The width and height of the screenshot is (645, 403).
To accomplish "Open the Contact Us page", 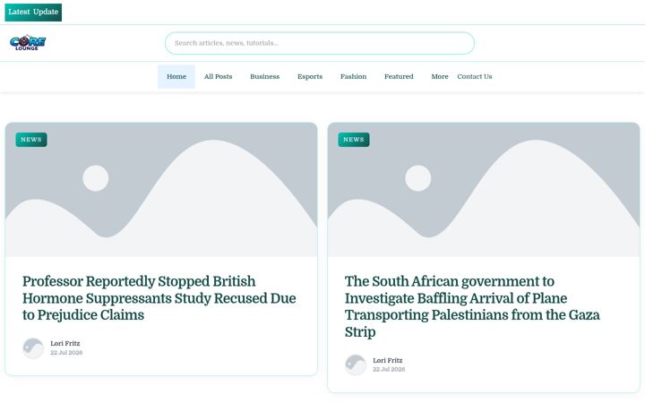I will point(475,76).
